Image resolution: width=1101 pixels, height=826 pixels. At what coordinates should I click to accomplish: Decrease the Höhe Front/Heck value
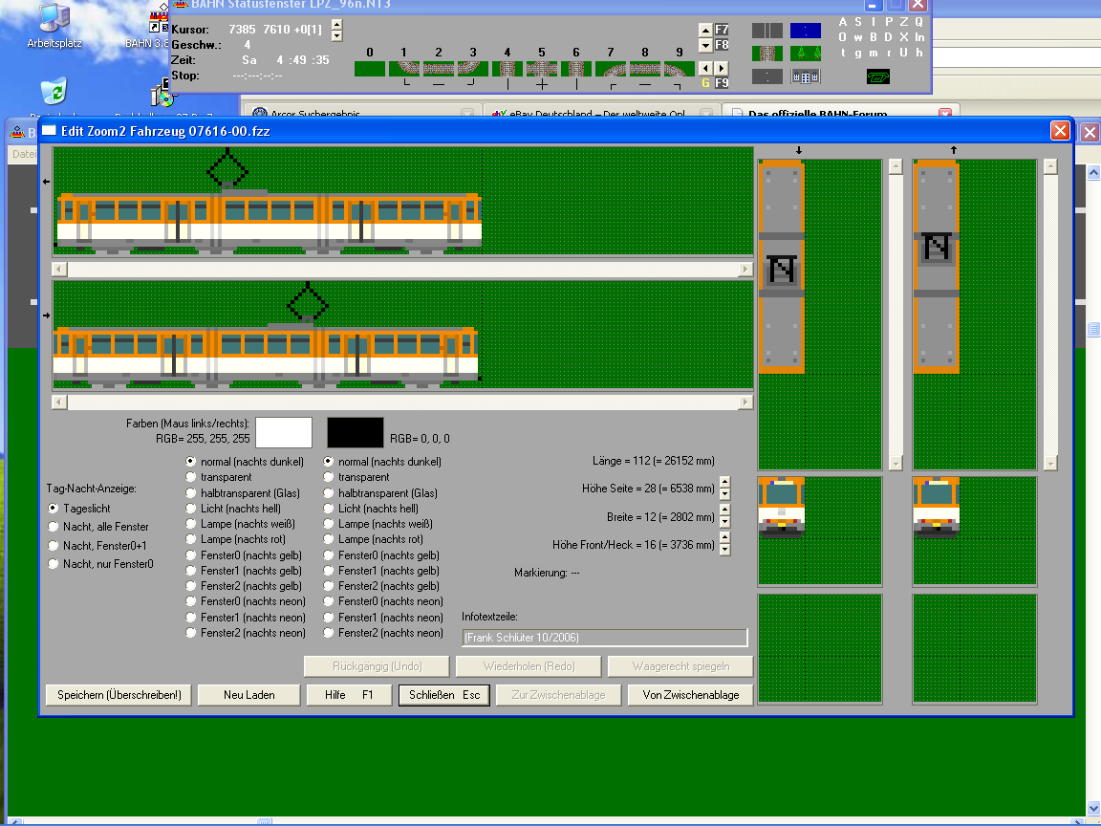[x=724, y=550]
